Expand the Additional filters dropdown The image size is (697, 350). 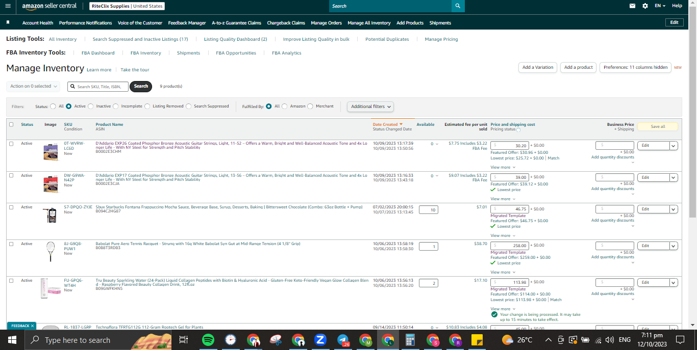(371, 106)
